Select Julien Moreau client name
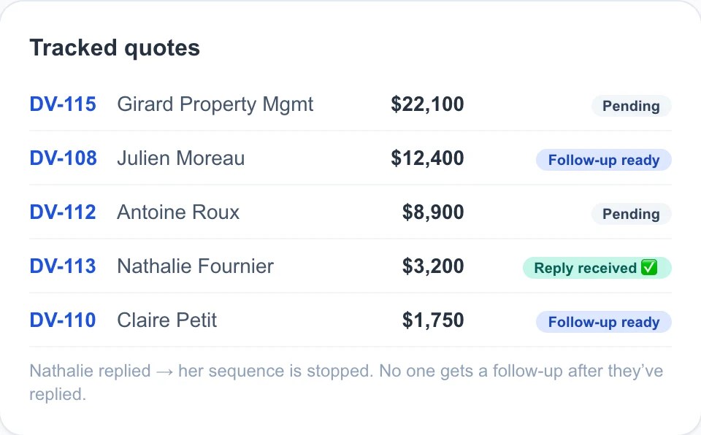Viewport: 701px width, 435px height. pyautogui.click(x=181, y=158)
